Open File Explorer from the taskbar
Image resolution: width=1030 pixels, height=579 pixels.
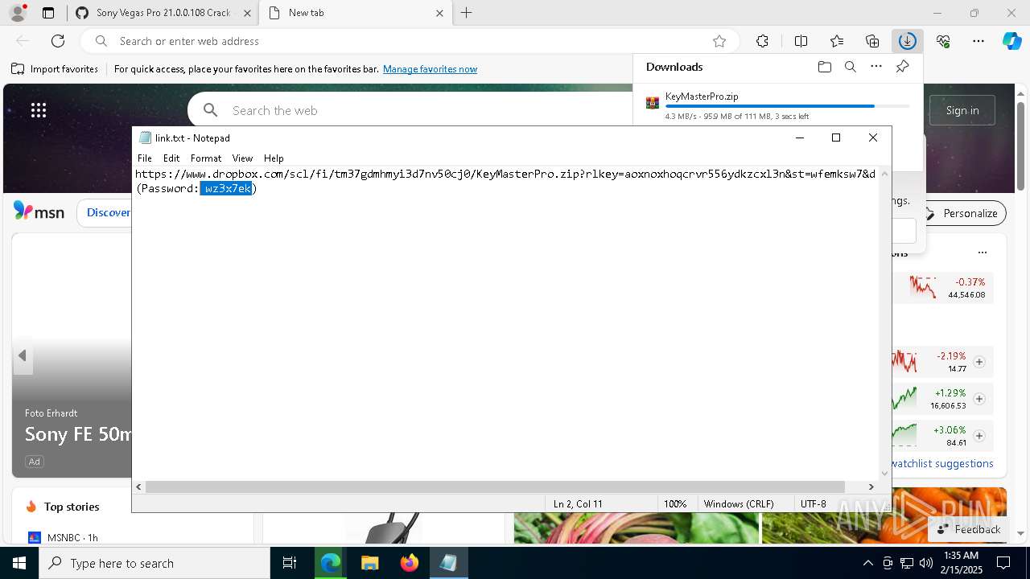click(369, 563)
